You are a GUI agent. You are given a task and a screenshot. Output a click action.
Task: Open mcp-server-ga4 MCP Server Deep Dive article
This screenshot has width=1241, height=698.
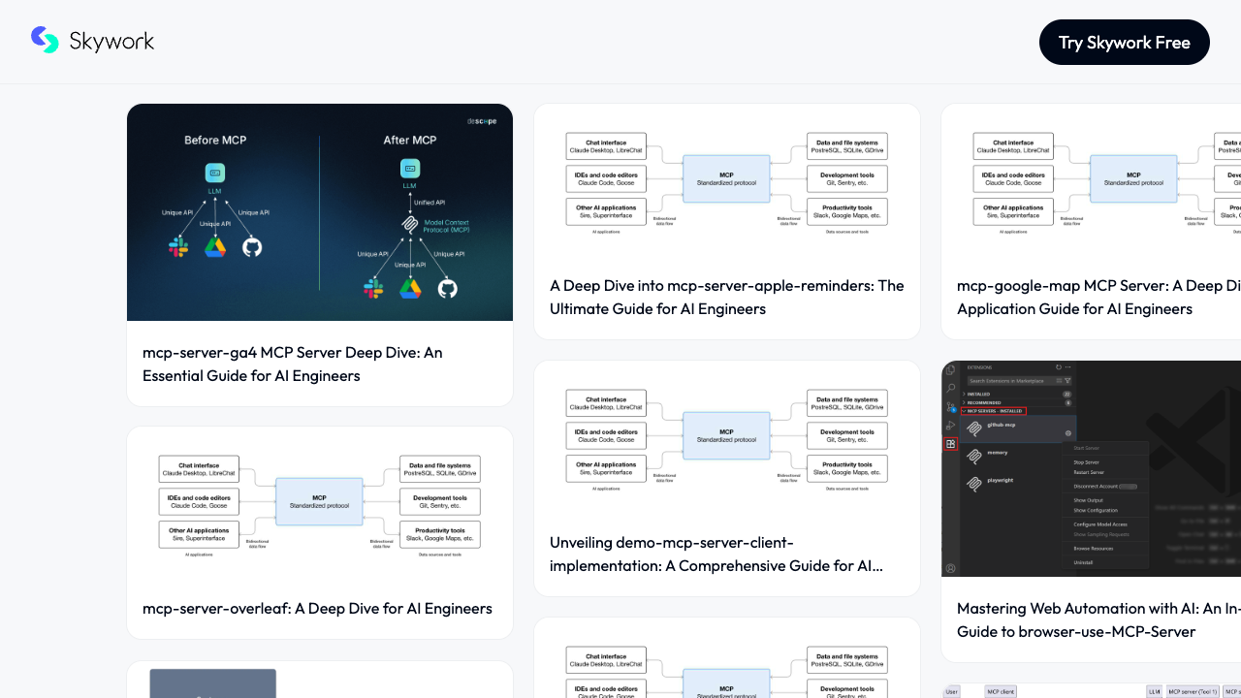click(x=293, y=364)
